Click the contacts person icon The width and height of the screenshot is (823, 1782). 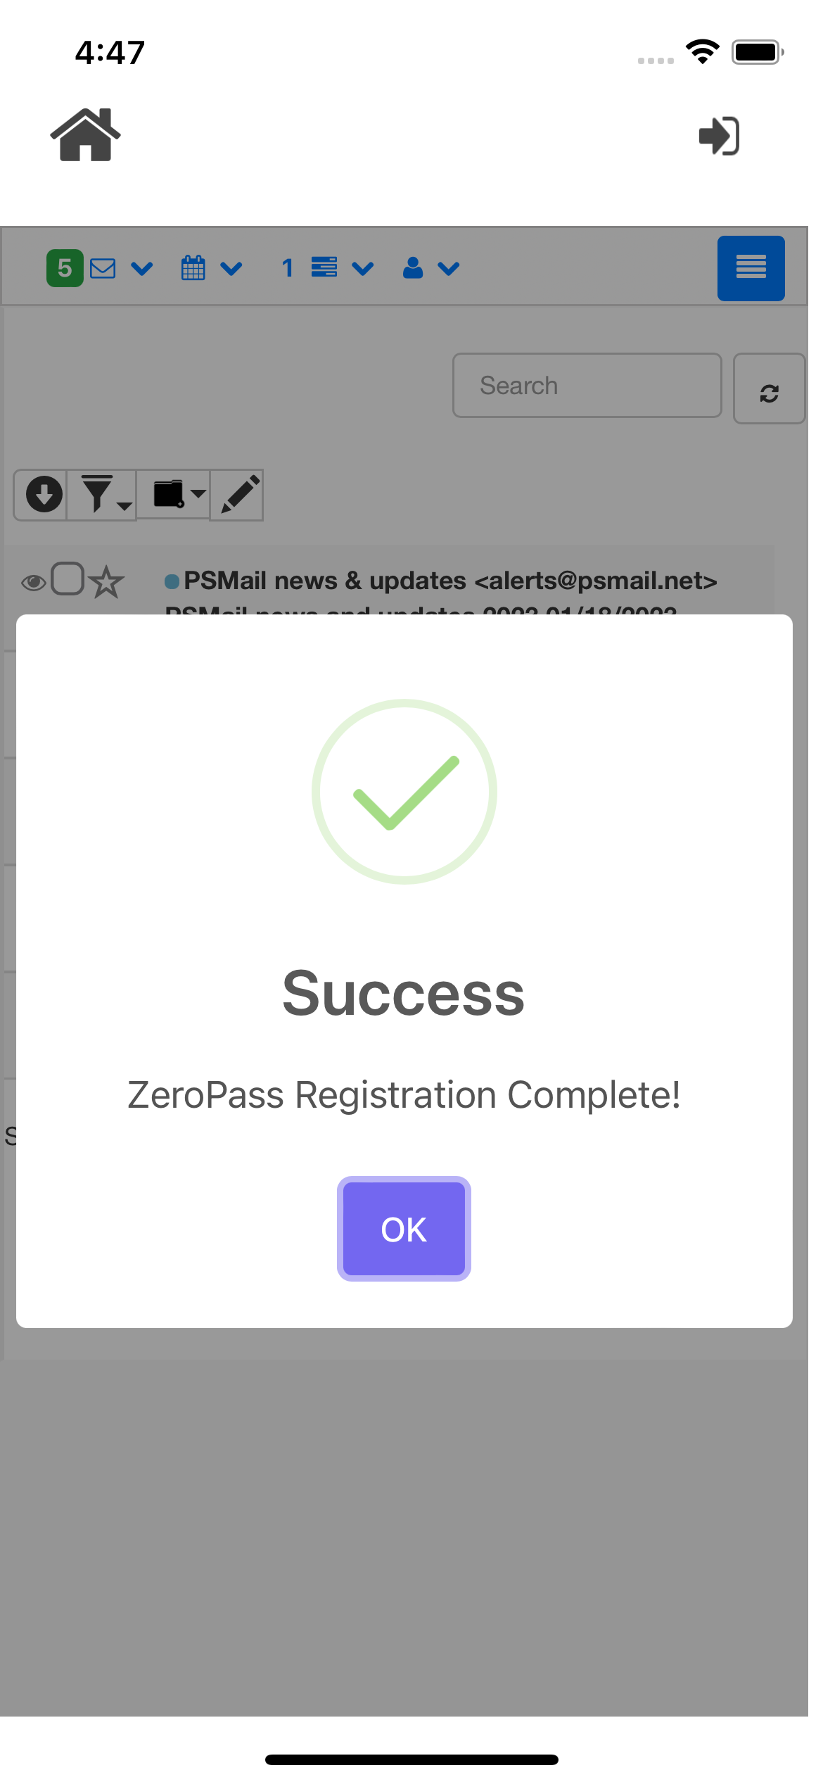coord(412,268)
